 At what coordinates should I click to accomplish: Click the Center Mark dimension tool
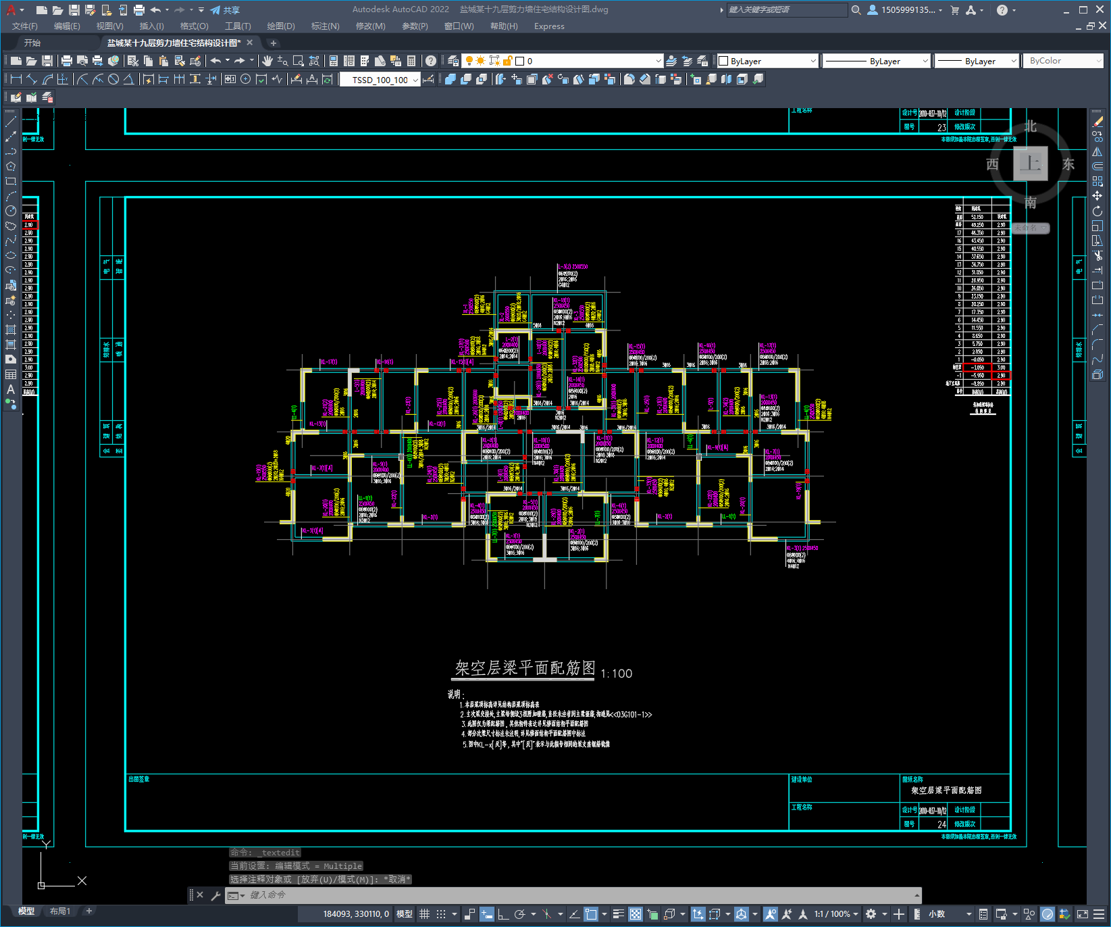[246, 79]
